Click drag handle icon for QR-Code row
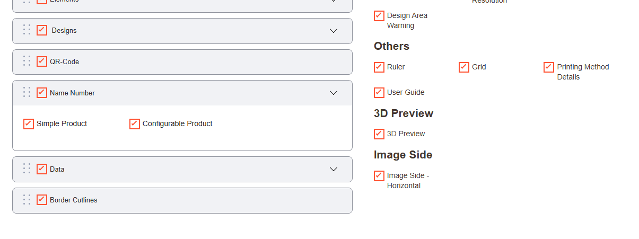The width and height of the screenshot is (639, 239). [x=27, y=61]
